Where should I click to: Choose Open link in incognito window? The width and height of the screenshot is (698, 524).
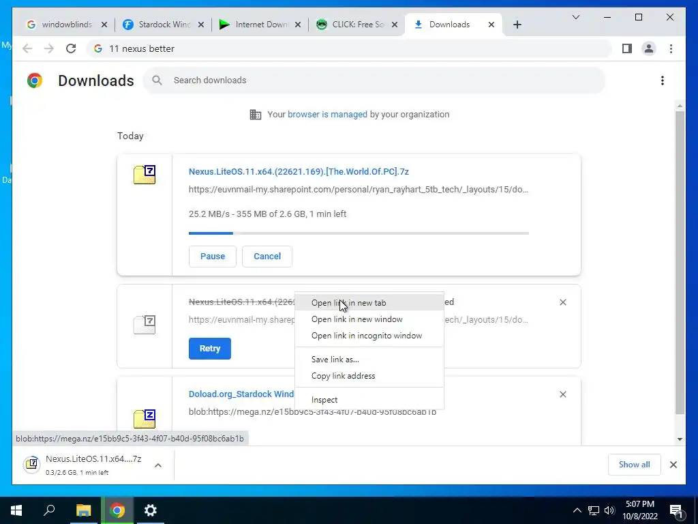coord(369,336)
